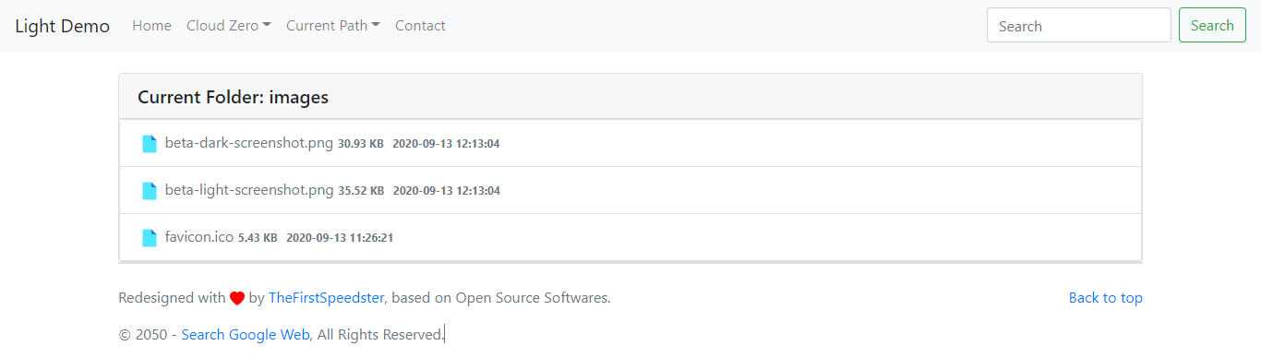
Task: Click the beta-light-screenshot.png file icon
Action: (149, 191)
